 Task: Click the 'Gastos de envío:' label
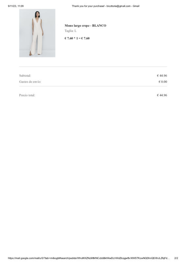point(30,82)
